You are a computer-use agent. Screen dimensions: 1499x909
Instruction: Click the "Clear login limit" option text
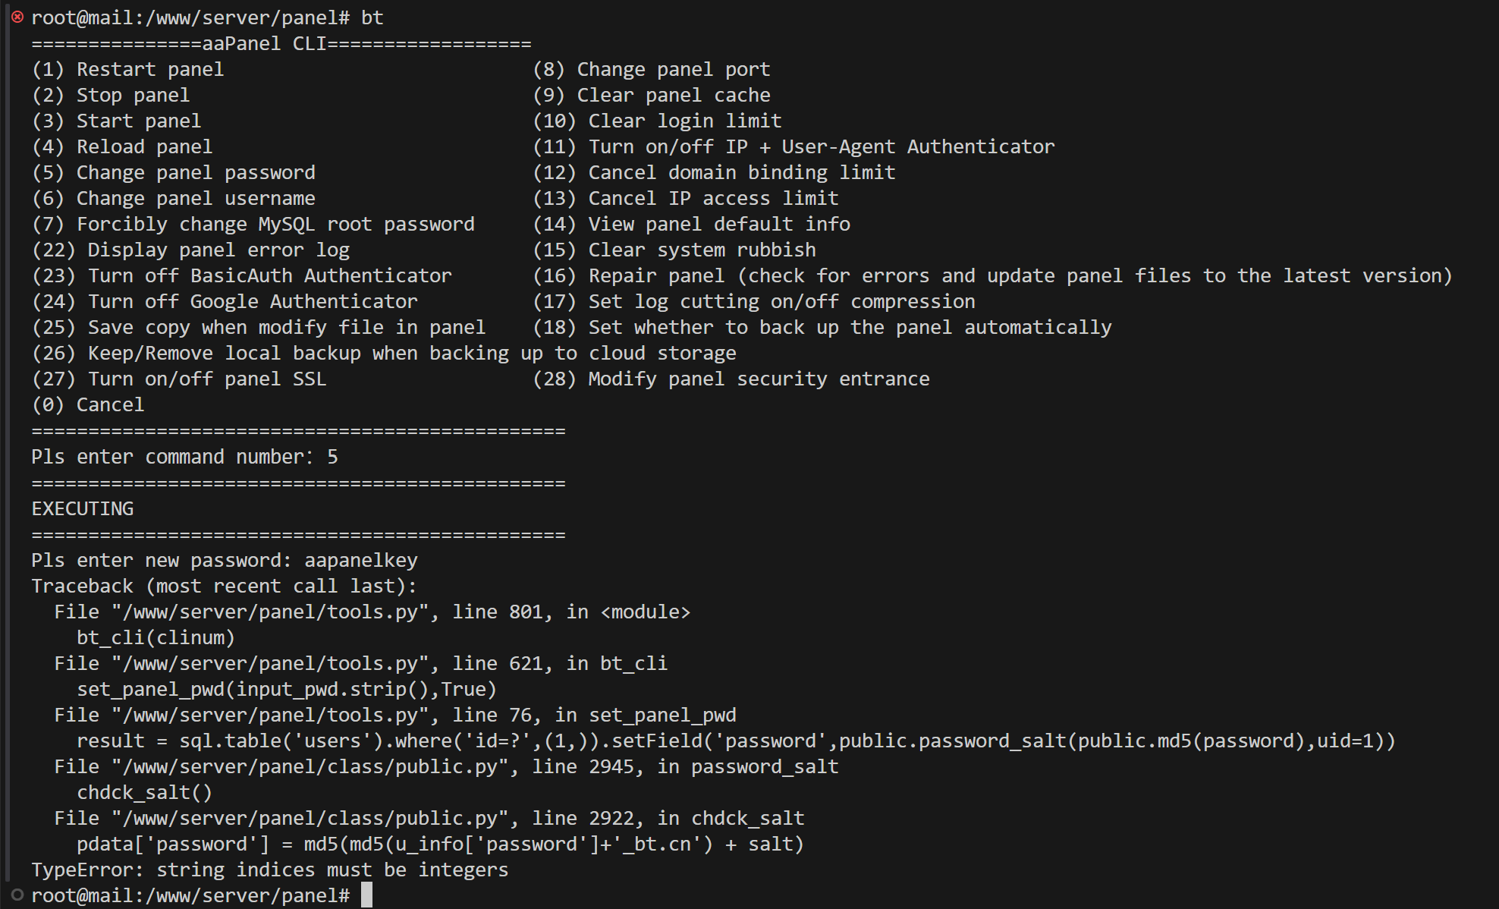pyautogui.click(x=684, y=121)
